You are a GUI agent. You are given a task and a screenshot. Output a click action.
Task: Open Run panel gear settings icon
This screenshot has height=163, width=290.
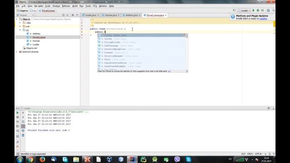pos(269,108)
